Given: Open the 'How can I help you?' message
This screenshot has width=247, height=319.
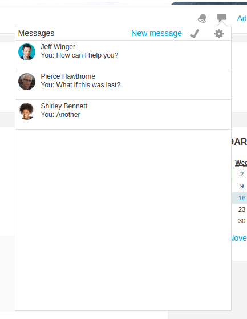Looking at the screenshot, I should [79, 55].
